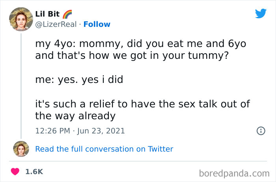Read the full conversation on Twitter

(104, 149)
